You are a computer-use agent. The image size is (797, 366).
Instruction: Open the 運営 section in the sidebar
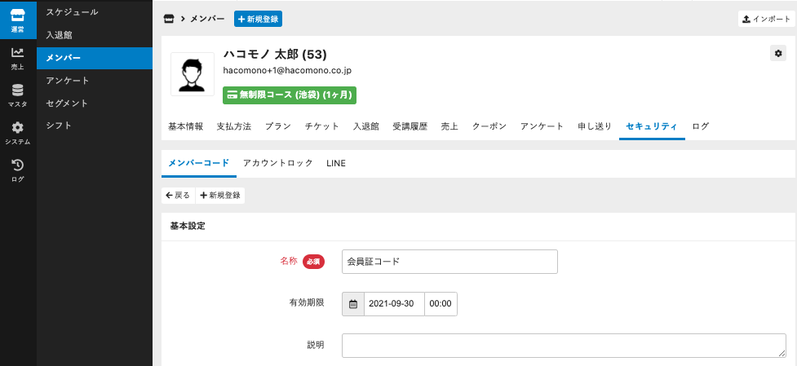click(x=18, y=21)
